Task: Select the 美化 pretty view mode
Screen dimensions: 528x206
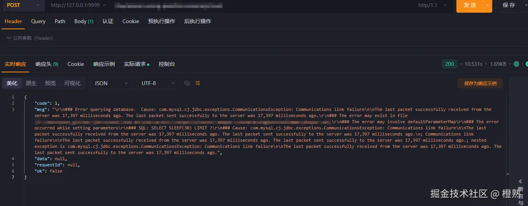Action: click(x=12, y=83)
